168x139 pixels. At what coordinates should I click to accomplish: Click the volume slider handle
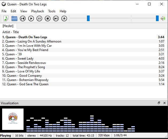coord(157,18)
